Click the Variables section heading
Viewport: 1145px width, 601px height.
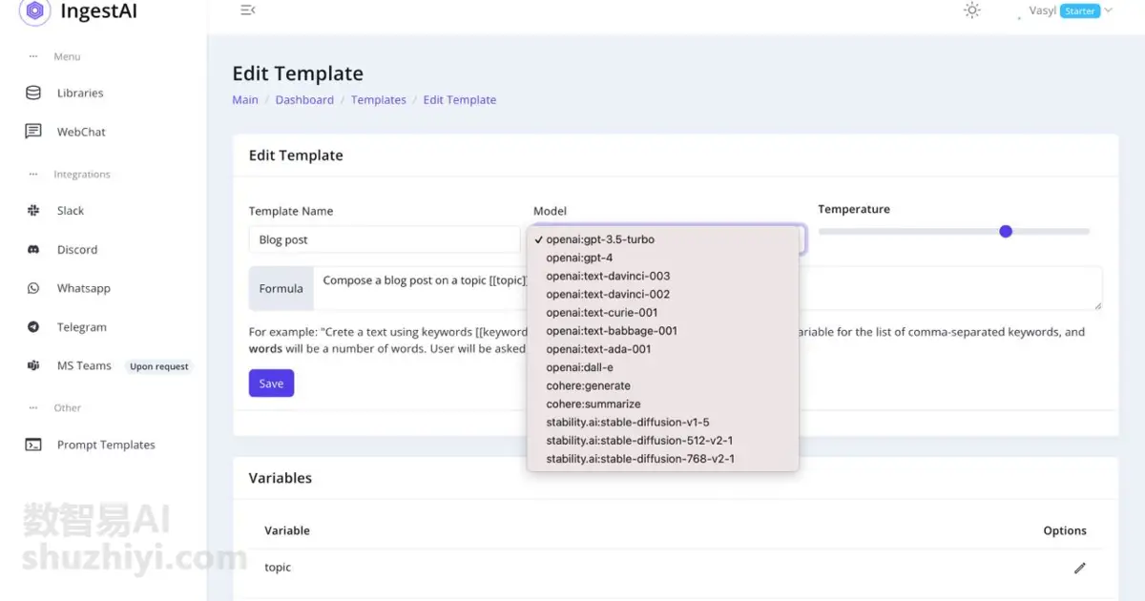click(x=281, y=478)
